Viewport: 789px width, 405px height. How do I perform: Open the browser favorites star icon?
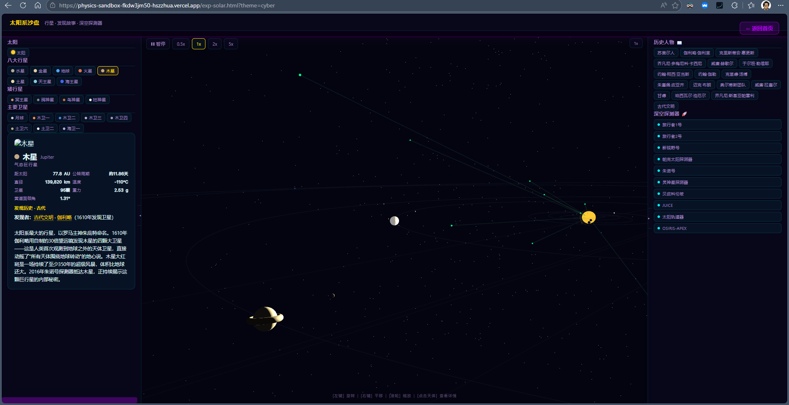point(675,5)
